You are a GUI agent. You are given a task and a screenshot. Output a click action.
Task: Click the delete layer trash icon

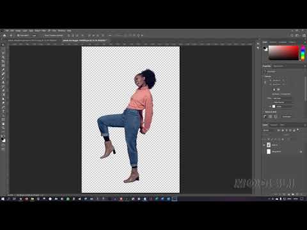(x=301, y=194)
